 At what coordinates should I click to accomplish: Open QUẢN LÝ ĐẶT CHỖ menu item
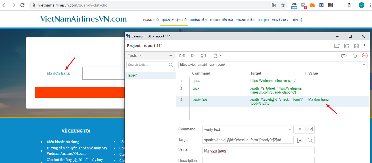[174, 20]
